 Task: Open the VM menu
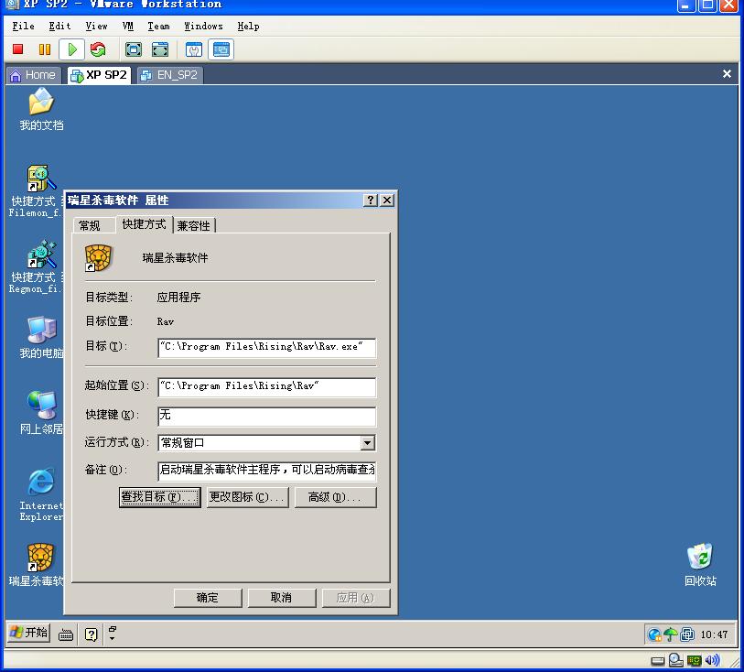(127, 27)
